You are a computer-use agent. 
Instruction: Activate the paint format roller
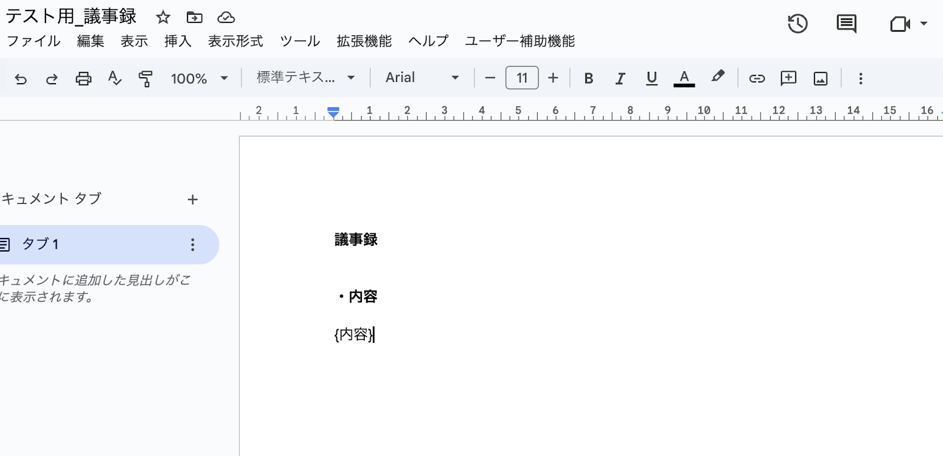point(146,78)
